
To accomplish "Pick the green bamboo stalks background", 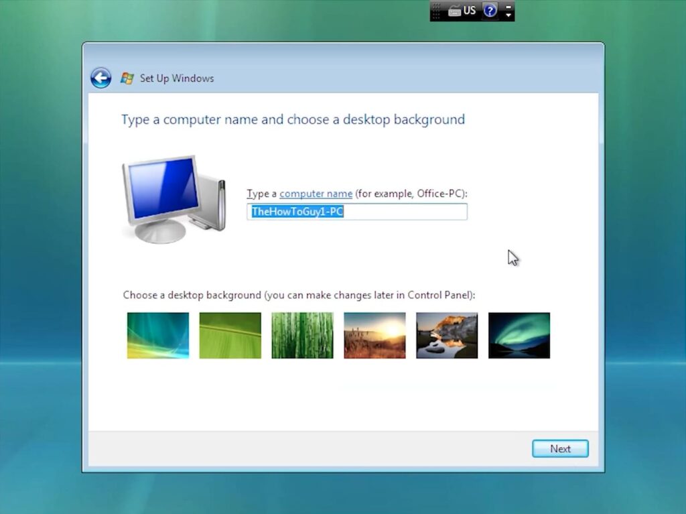I will pyautogui.click(x=302, y=335).
